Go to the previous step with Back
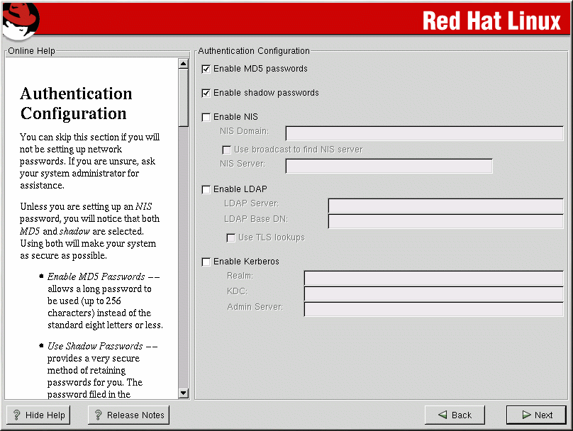The image size is (573, 431). 455,415
